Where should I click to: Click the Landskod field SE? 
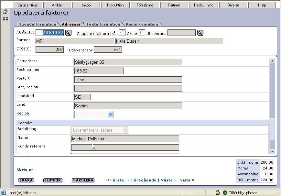[x=82, y=97]
